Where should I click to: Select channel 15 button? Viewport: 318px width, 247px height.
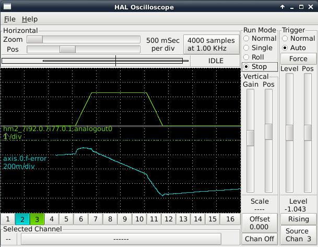213,219
